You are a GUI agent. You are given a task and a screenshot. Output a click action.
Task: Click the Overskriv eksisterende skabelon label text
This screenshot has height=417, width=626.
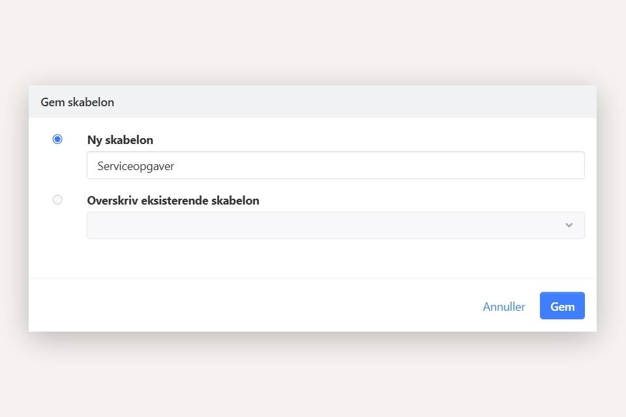[x=173, y=201]
